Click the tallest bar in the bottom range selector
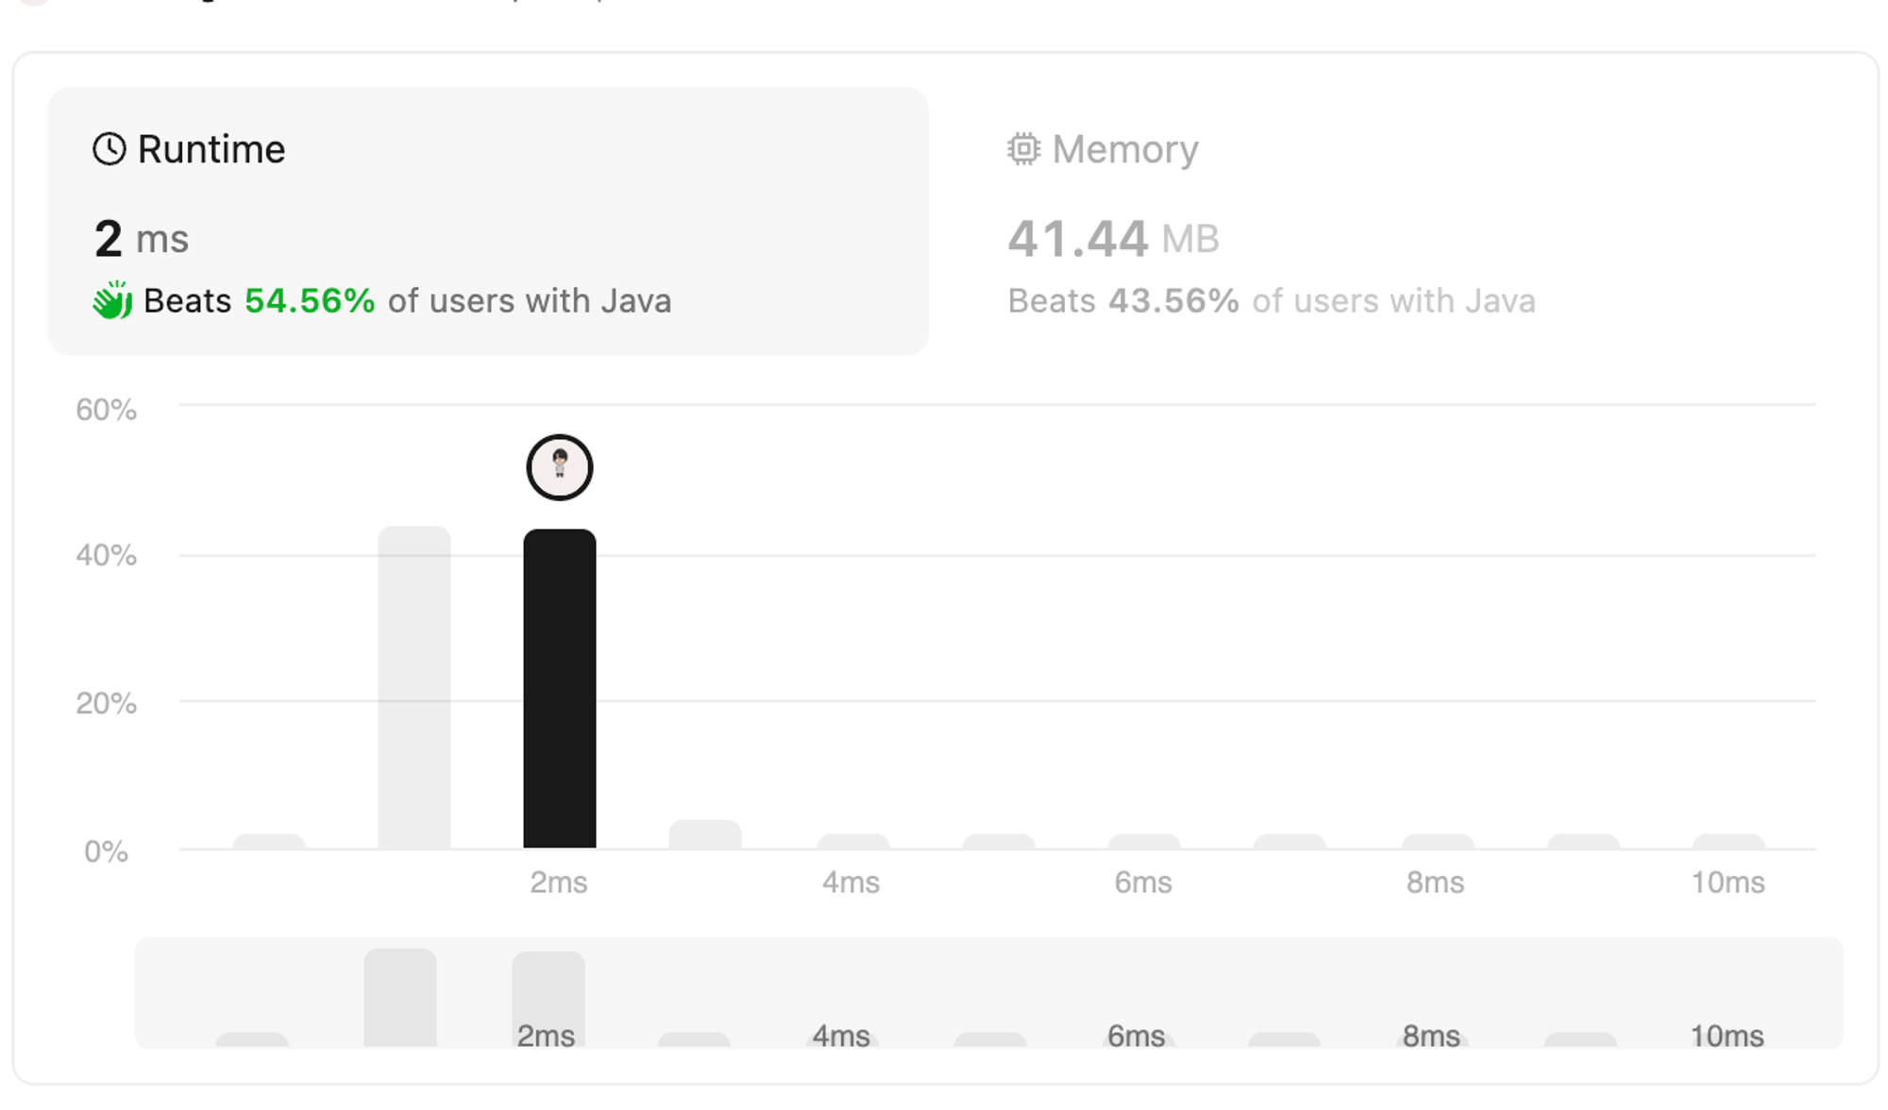Screen dimensions: 1888x1110 [400, 999]
